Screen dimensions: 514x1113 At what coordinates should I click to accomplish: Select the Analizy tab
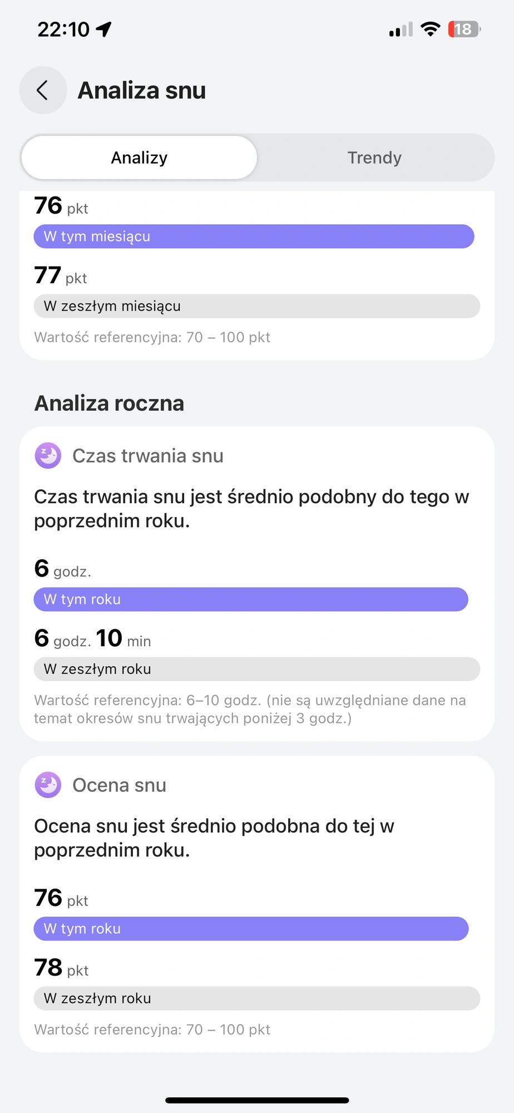139,157
